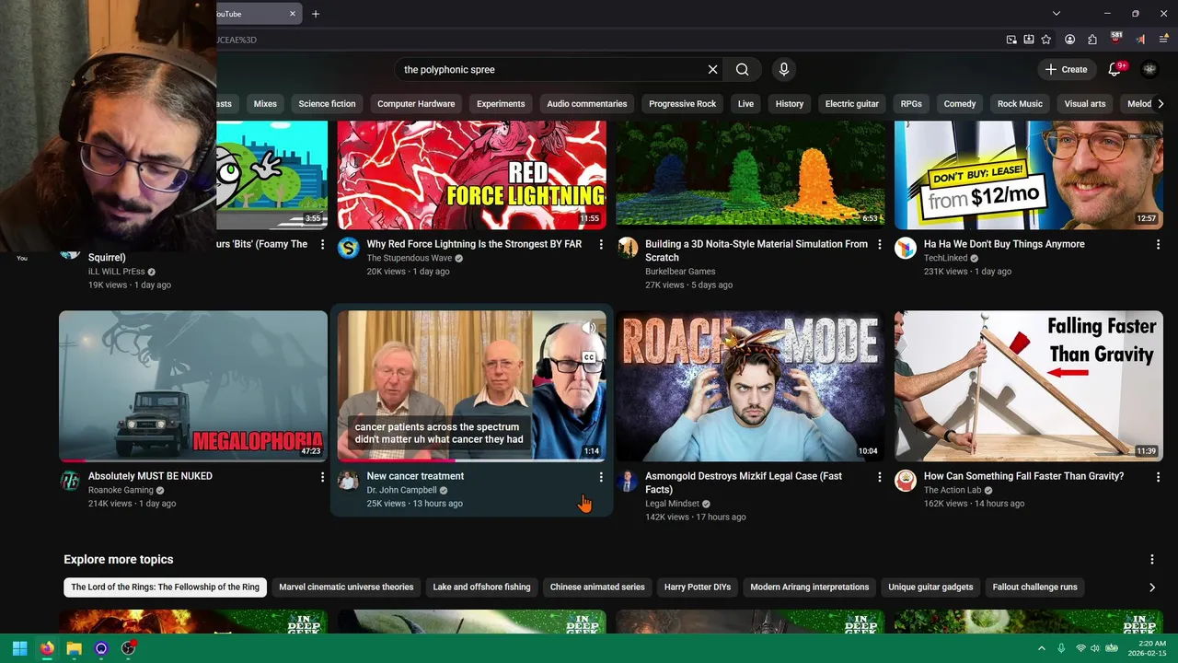1178x663 pixels.
Task: Open File Explorer from taskbar
Action: pos(74,648)
